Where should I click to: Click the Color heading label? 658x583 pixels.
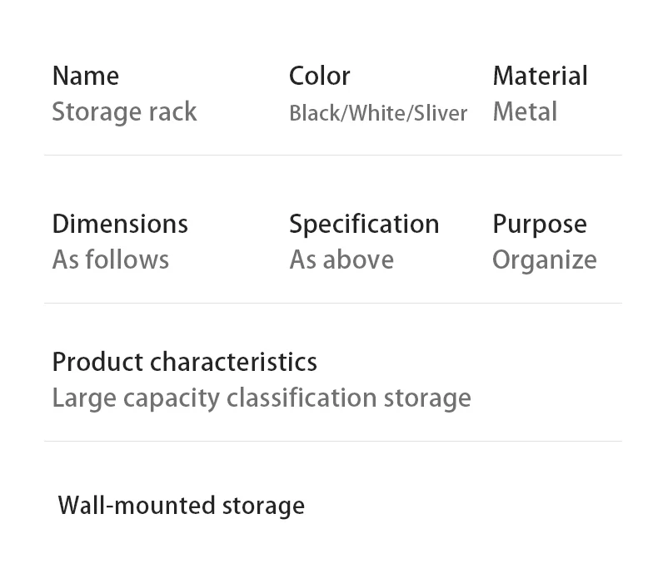click(x=319, y=76)
